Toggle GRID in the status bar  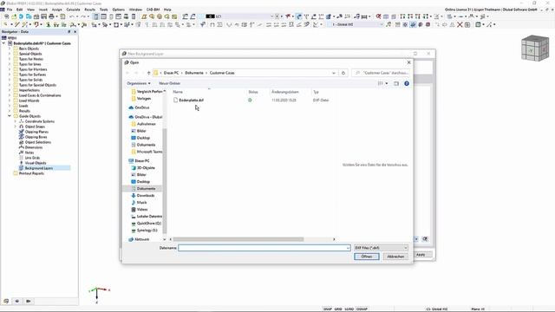pyautogui.click(x=338, y=309)
